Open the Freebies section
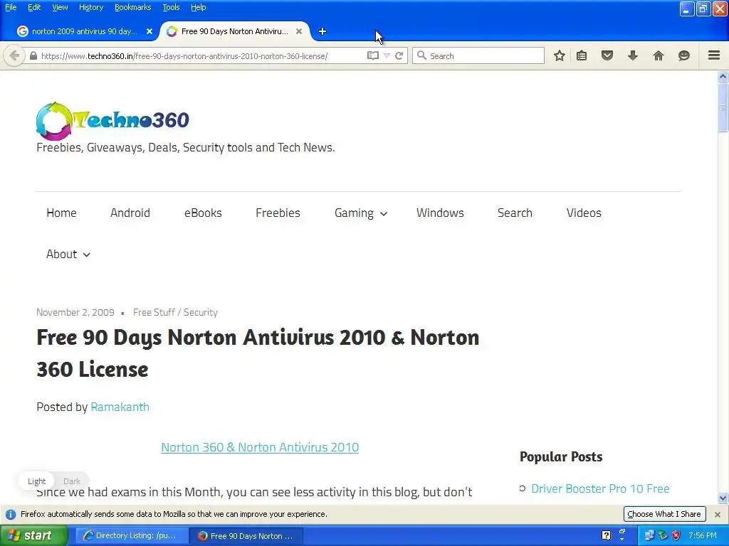The height and width of the screenshot is (546, 729). pos(278,213)
